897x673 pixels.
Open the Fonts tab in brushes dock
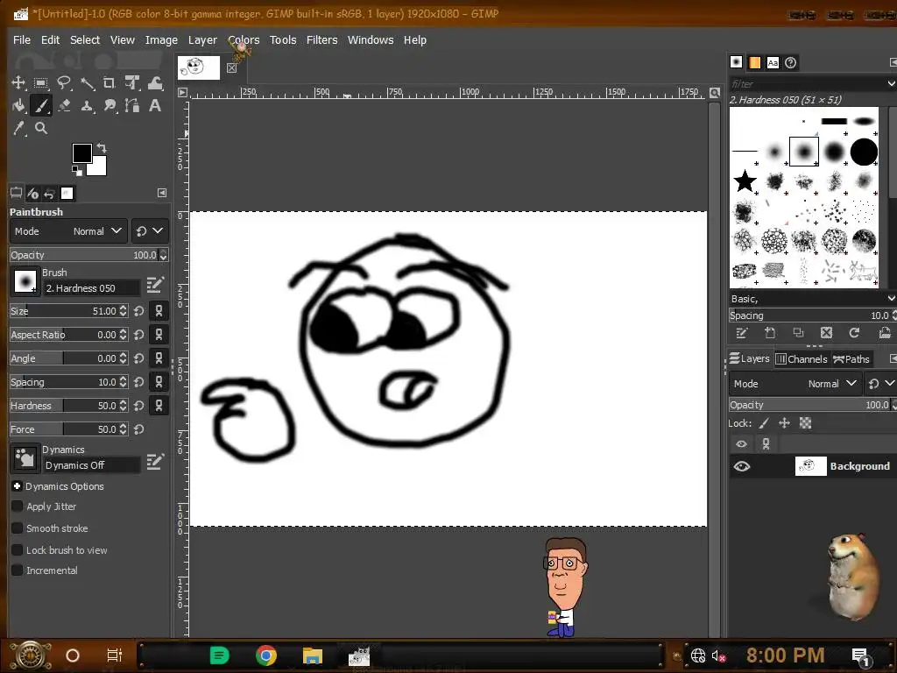coord(773,62)
